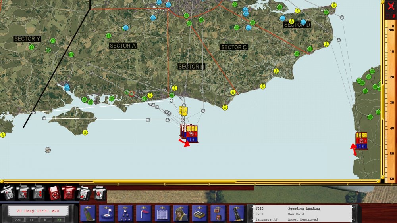Open the hangar building icon
The image size is (397, 223).
pos(200,213)
